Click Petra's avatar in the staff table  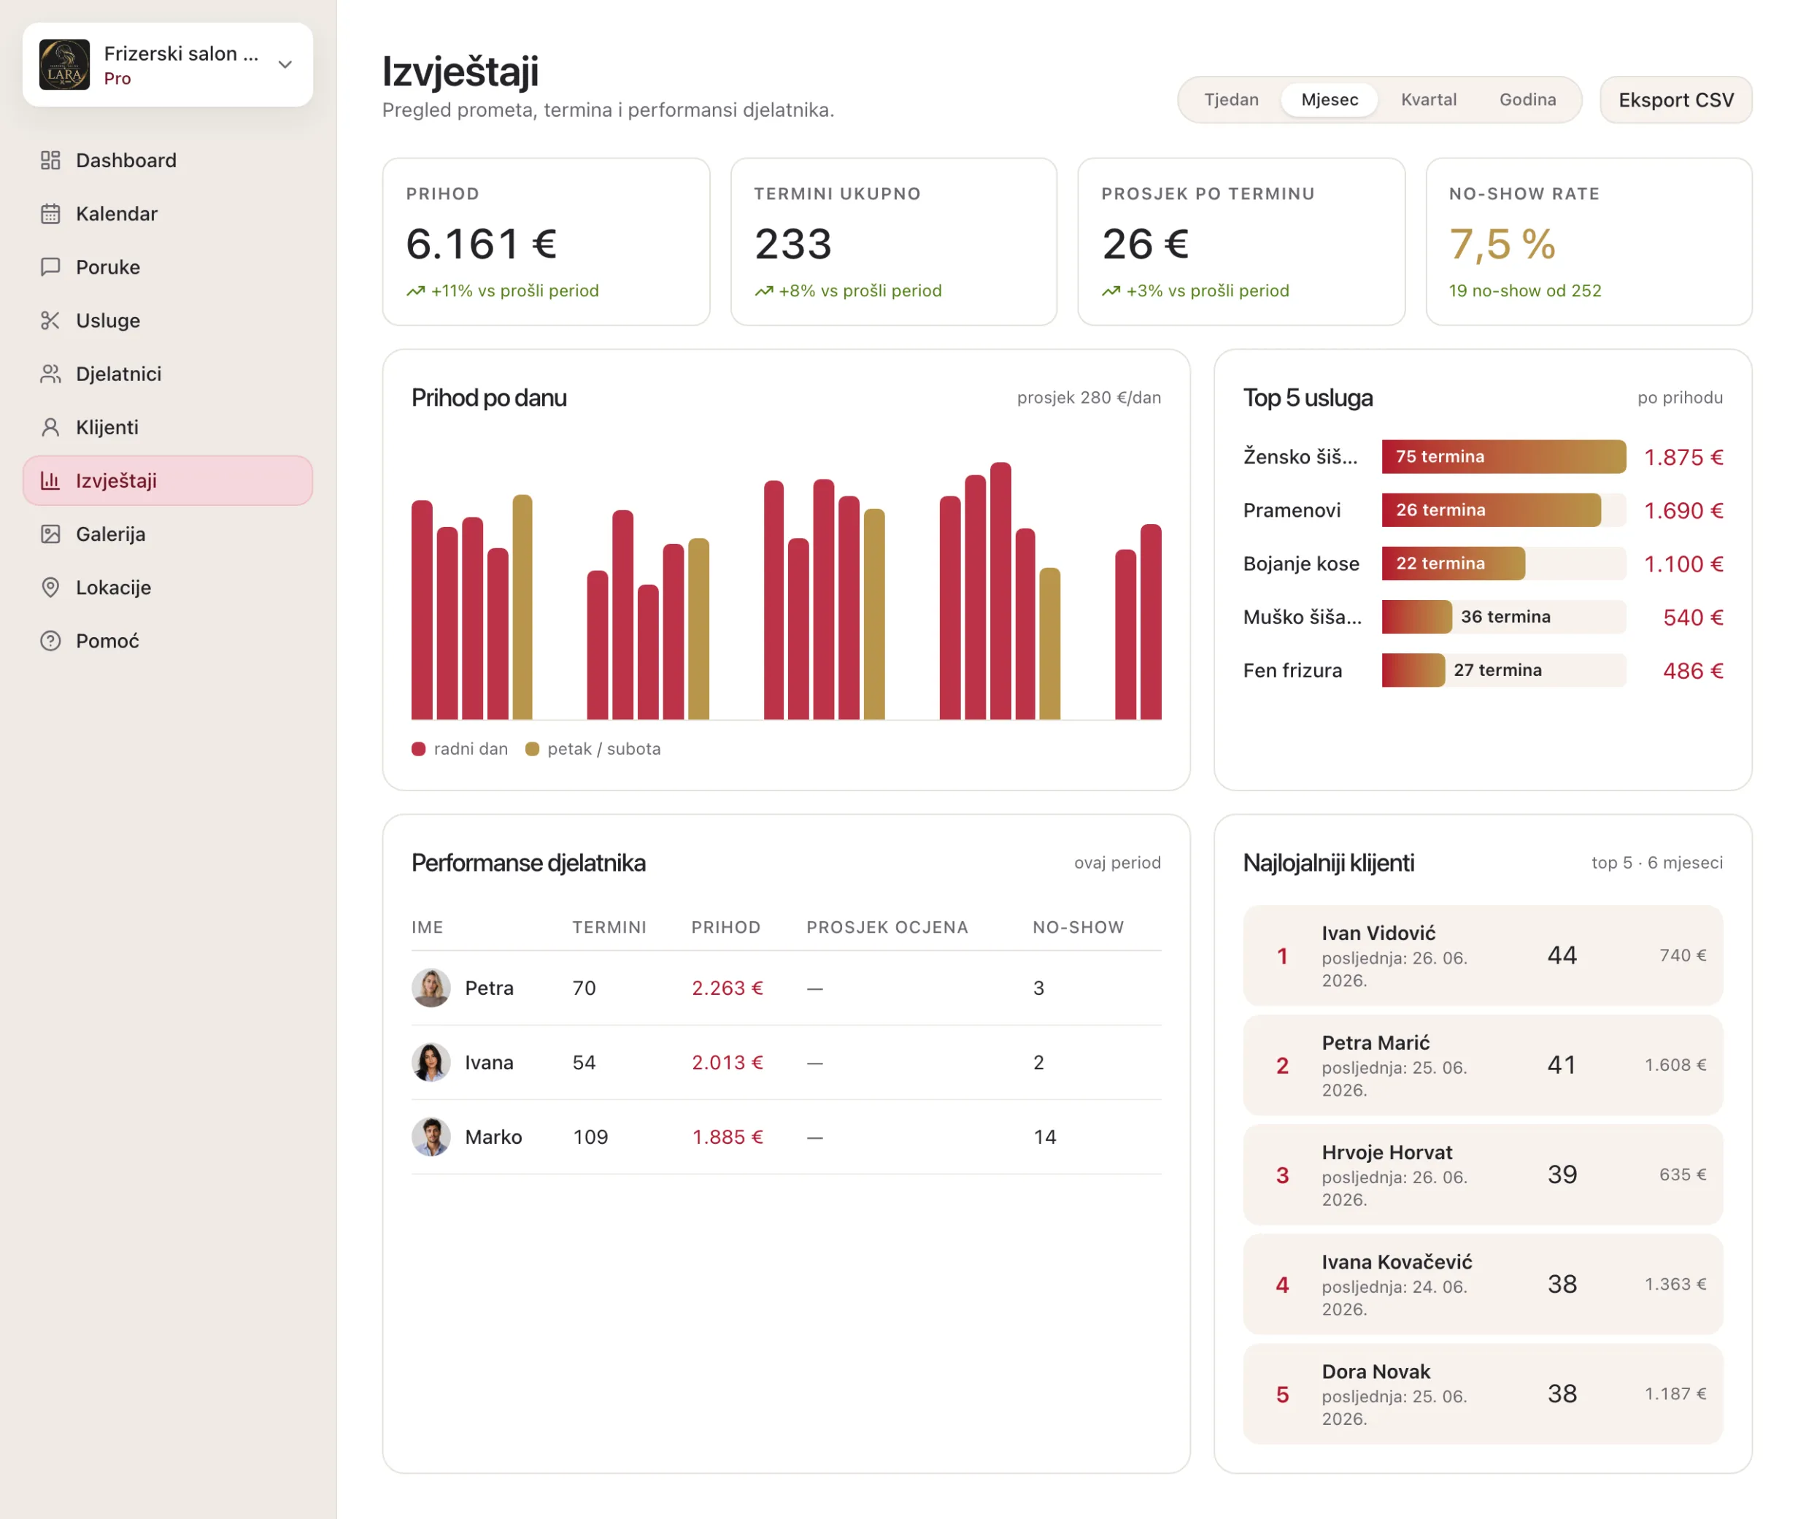(x=431, y=988)
